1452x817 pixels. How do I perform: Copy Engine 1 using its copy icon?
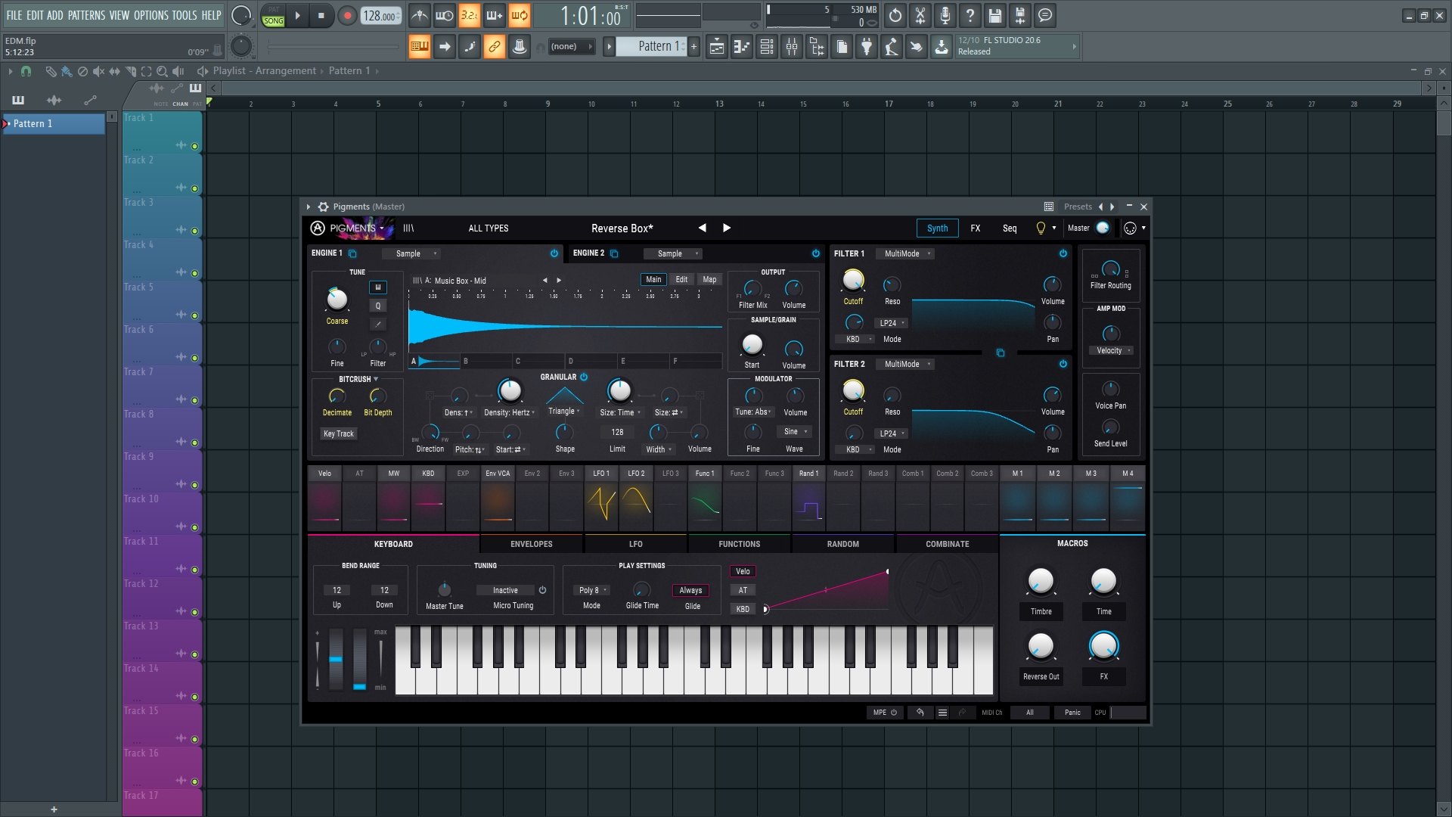click(352, 253)
